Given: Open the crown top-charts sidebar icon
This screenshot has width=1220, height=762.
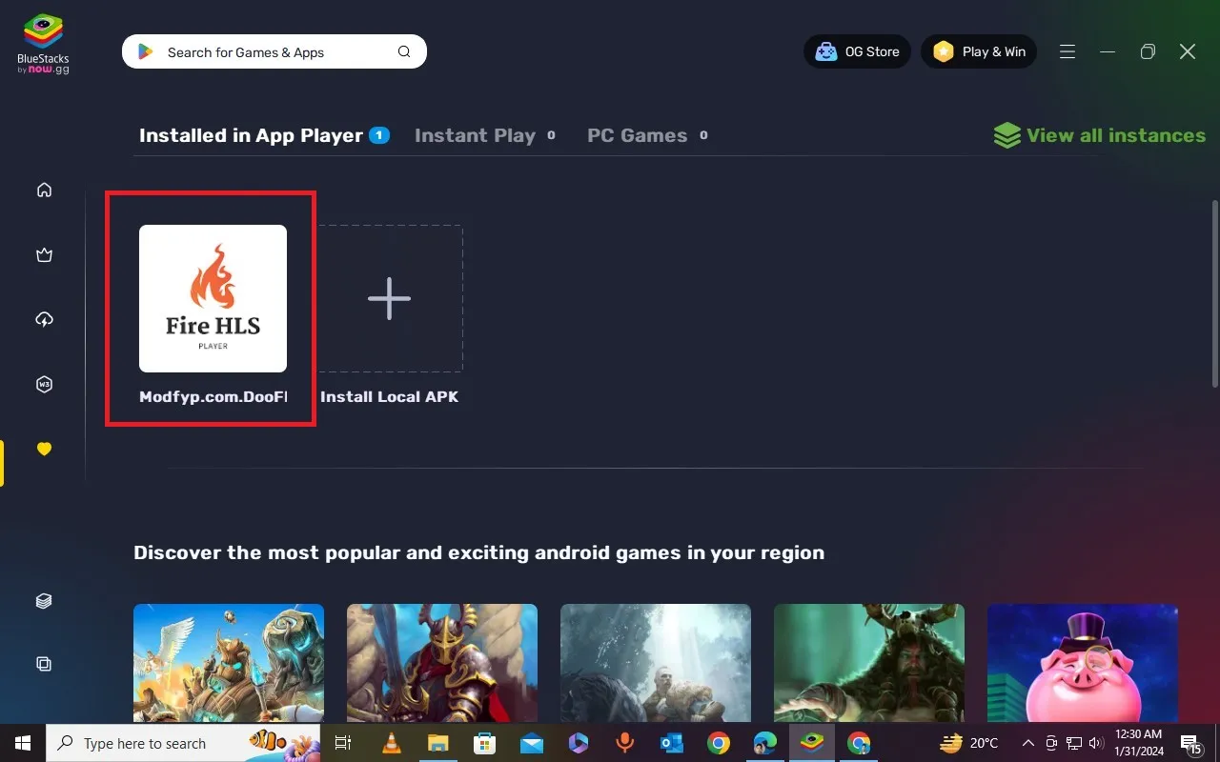Looking at the screenshot, I should pyautogui.click(x=44, y=254).
